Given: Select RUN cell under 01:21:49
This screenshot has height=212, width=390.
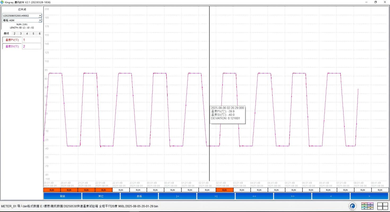Looking at the screenshot, I should 190,190.
